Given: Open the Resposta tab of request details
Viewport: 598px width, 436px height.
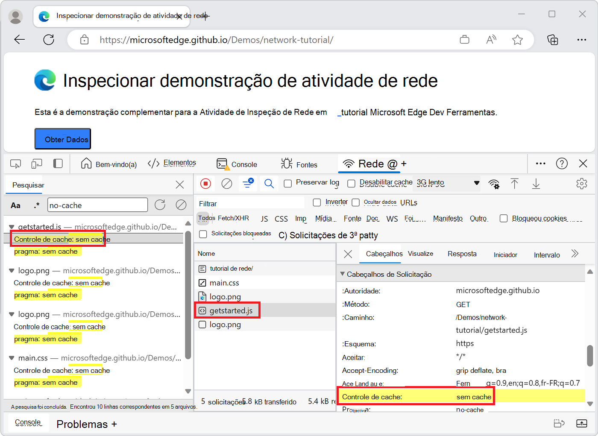Looking at the screenshot, I should (462, 254).
